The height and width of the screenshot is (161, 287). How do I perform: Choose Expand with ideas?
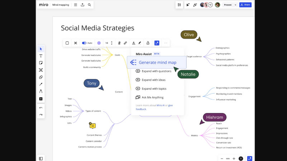point(151,80)
